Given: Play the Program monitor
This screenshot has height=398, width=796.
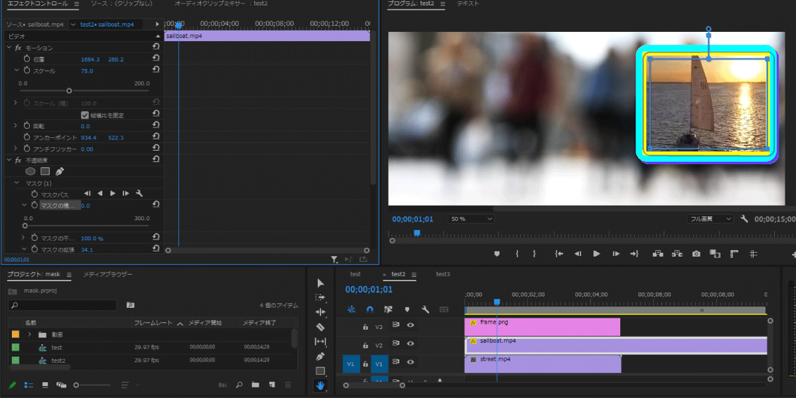Looking at the screenshot, I should click(x=596, y=253).
